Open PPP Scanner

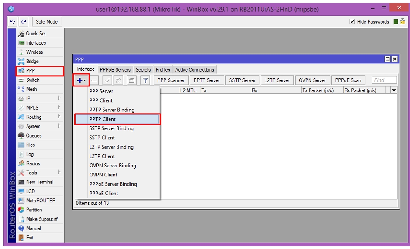171,80
